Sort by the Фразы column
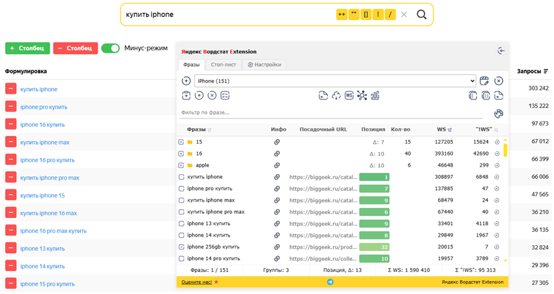 (199, 129)
